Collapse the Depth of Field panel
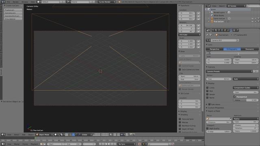The width and height of the screenshot is (260, 146). coord(207,111)
